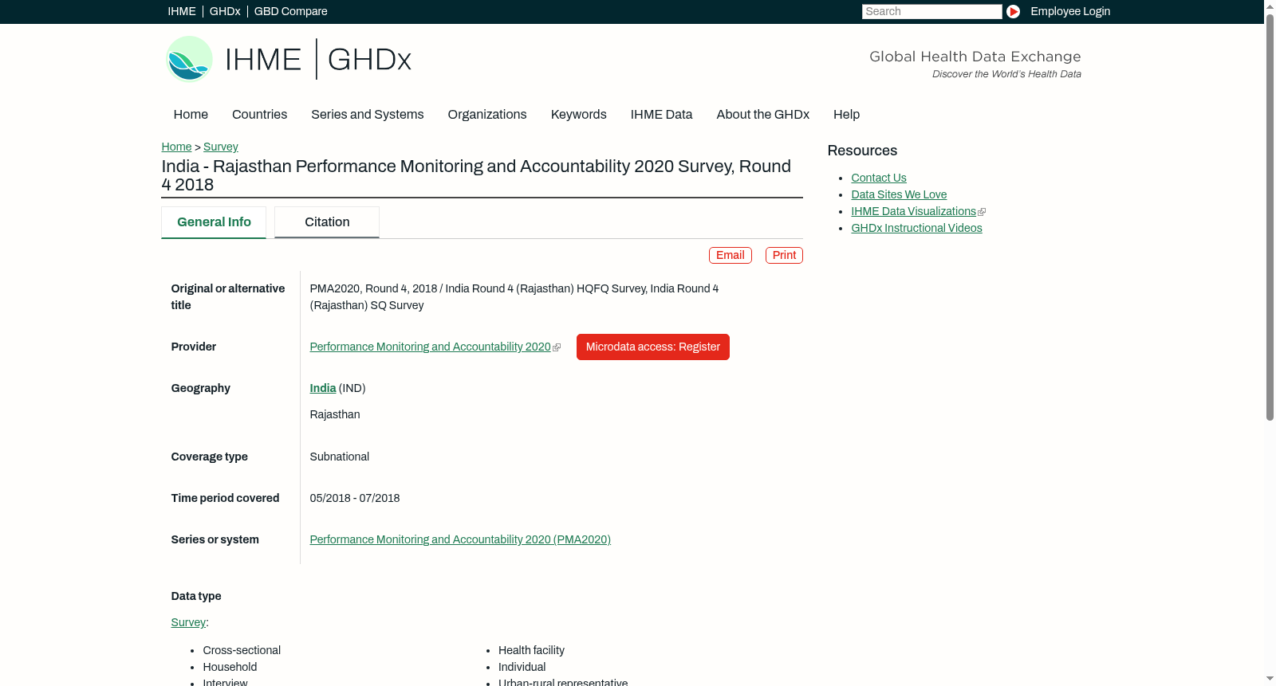Click Microdata access: Register button

653,347
